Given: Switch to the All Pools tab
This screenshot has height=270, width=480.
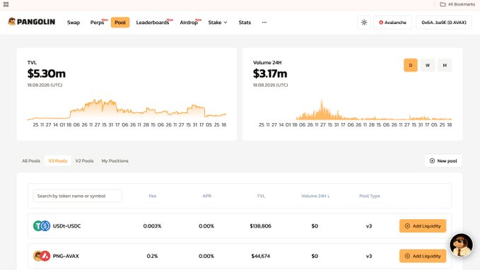Looking at the screenshot, I should [x=31, y=160].
